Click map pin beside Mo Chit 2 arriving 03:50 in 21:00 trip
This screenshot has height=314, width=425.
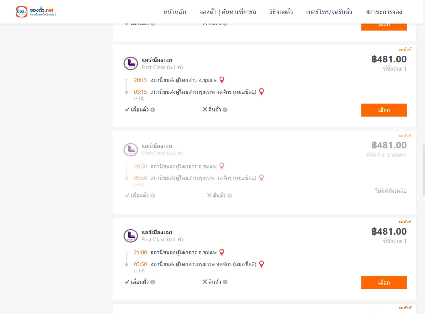click(x=261, y=264)
